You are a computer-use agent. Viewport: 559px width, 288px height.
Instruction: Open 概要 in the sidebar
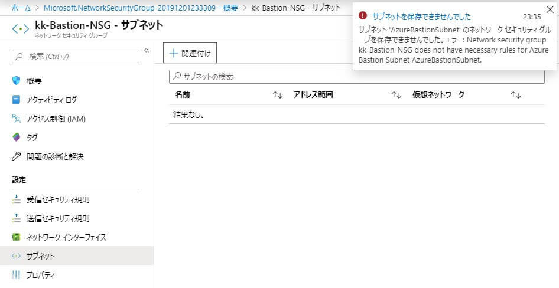point(34,81)
